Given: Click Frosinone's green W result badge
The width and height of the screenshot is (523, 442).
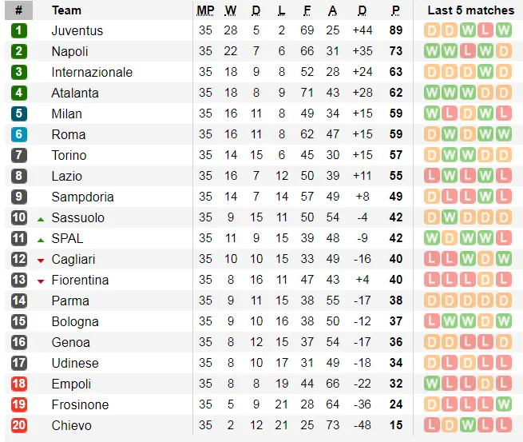Looking at the screenshot, I should [503, 404].
